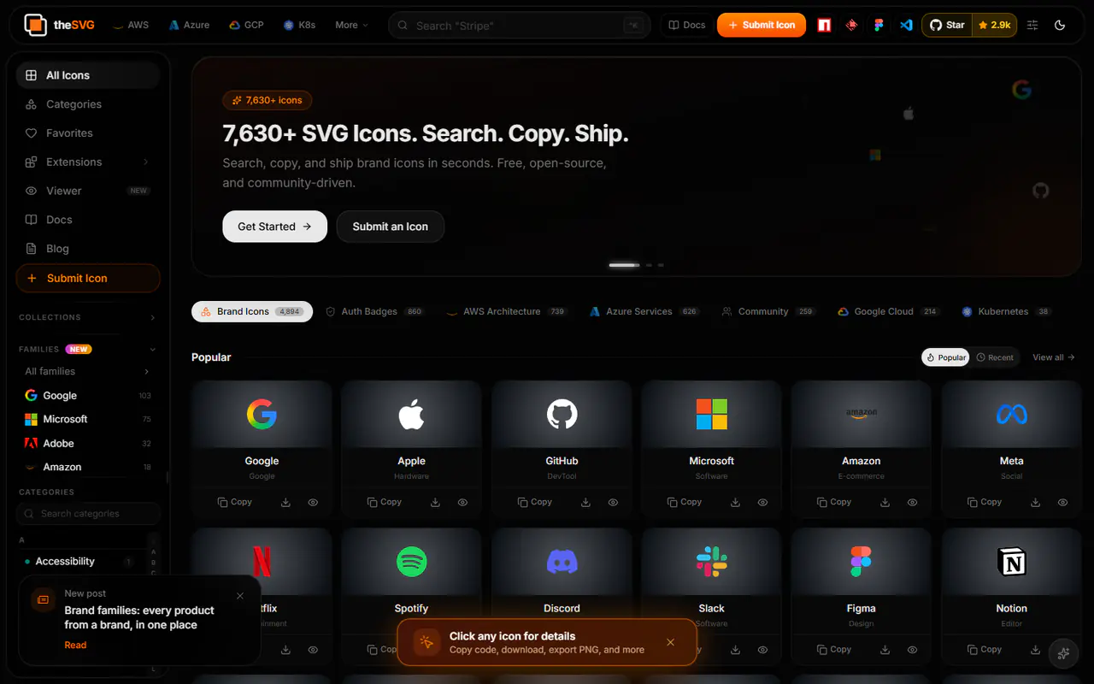Switch to the AWS Architecture tab
Screen dimensions: 1094x684
click(507, 311)
